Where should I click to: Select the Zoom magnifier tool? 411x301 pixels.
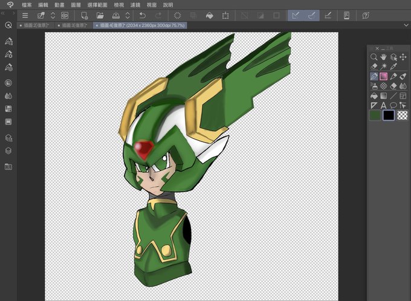374,57
